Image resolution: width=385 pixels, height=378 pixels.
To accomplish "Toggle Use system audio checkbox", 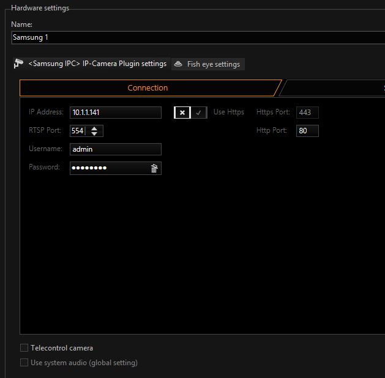I will [x=24, y=363].
